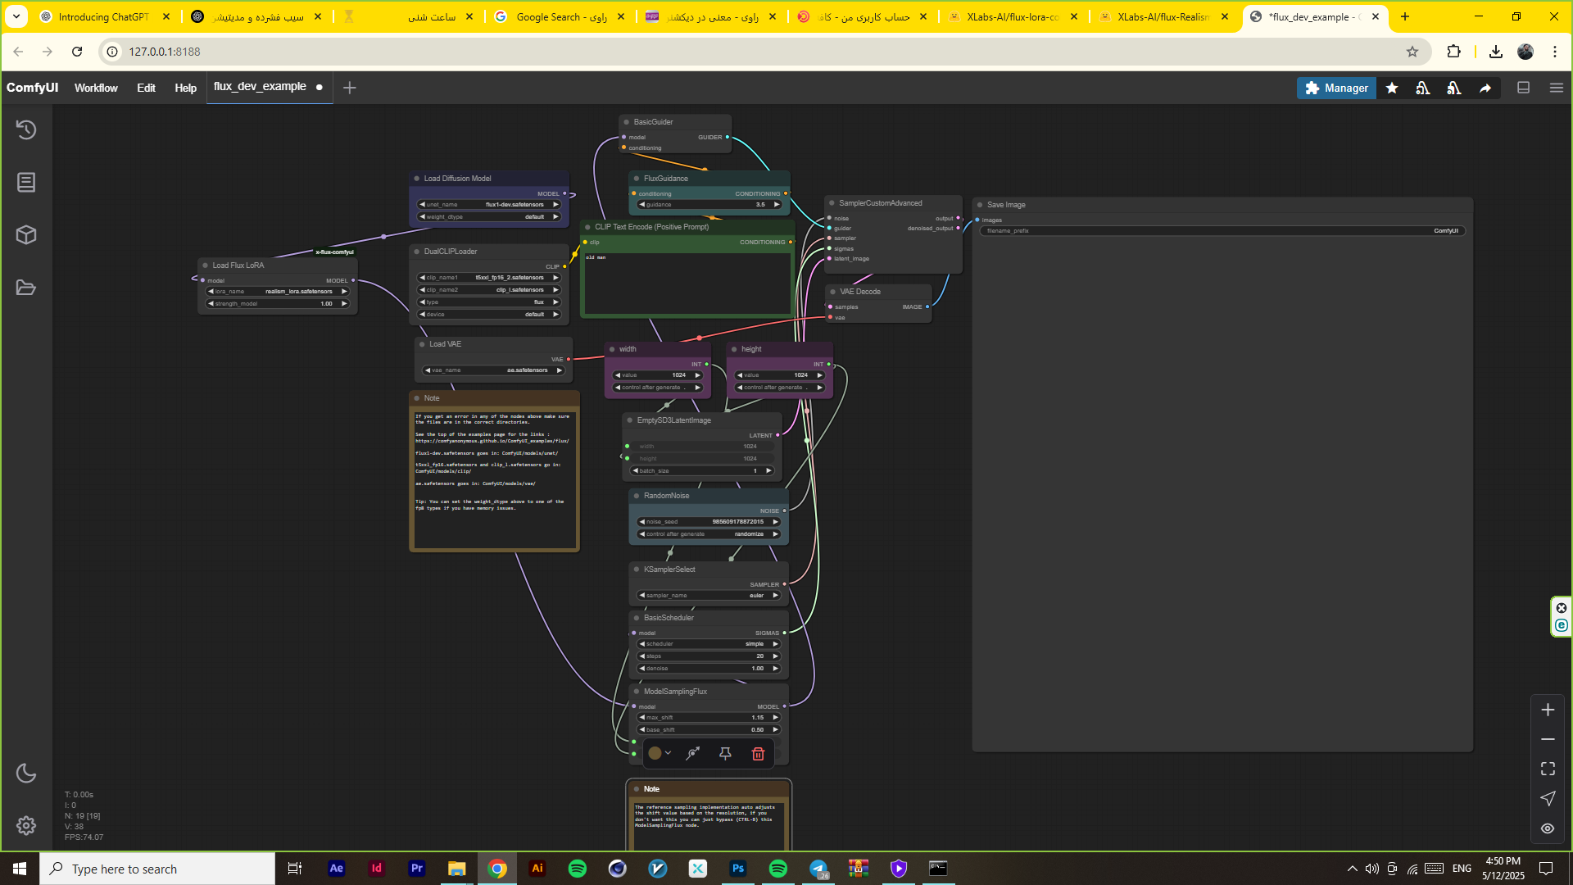Open the sampler_name euler dropdown

(709, 596)
